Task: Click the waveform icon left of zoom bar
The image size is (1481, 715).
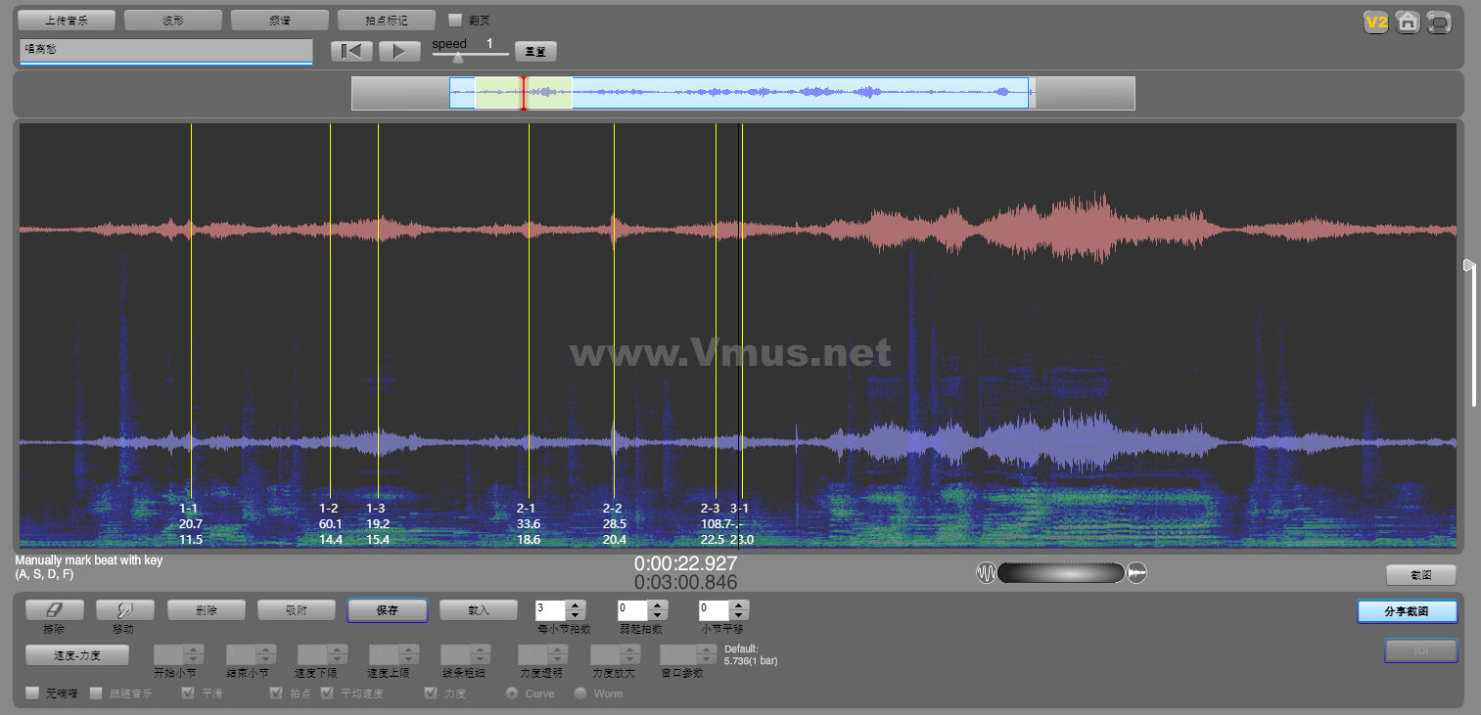Action: [x=985, y=573]
